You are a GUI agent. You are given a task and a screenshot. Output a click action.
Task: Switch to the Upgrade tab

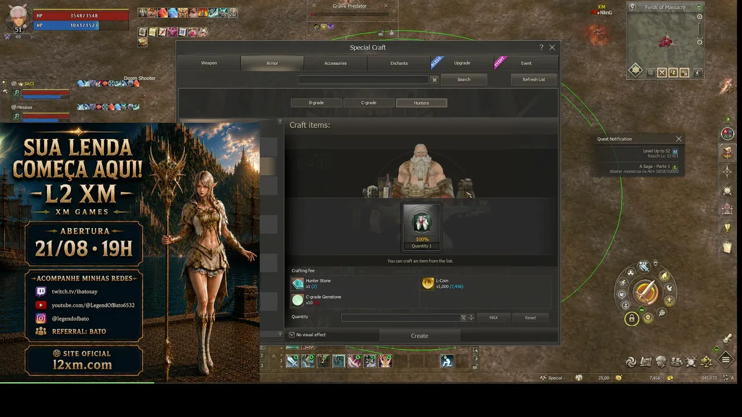(x=462, y=63)
